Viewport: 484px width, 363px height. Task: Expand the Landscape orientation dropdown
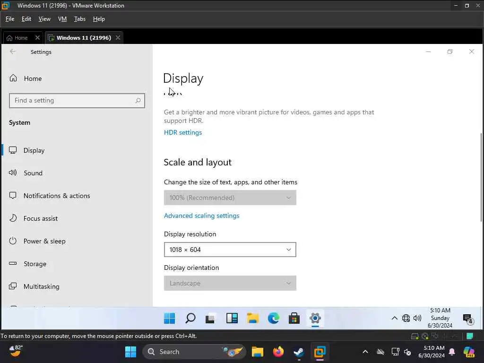point(230,283)
